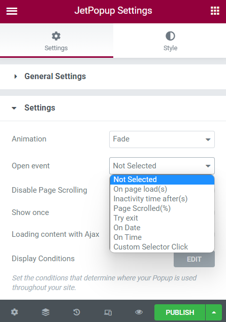The width and height of the screenshot is (226, 322).
Task: Select the Settings tab
Action: 56,41
